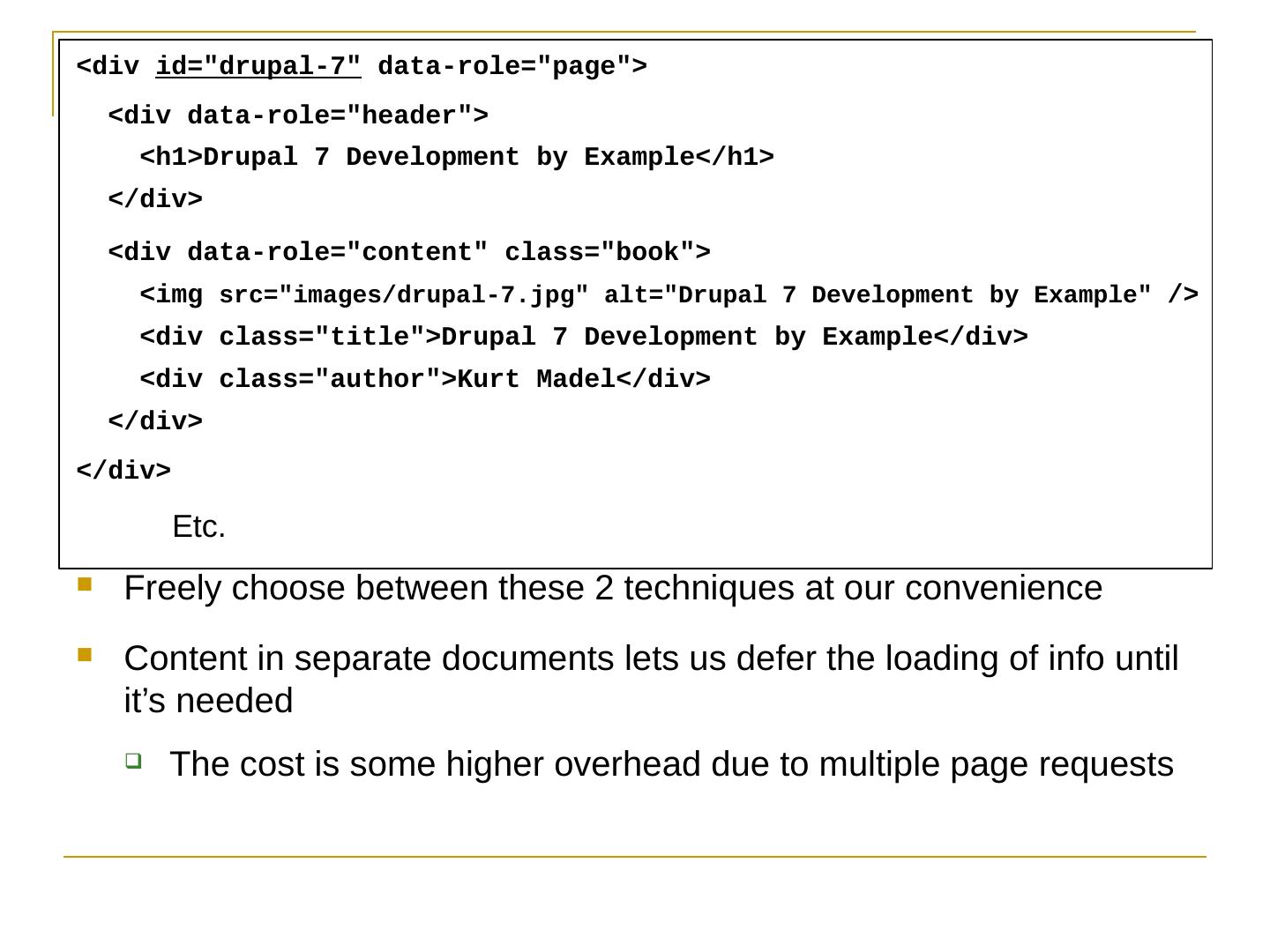Click the horizontal gold line at the slide bottom

635,856
